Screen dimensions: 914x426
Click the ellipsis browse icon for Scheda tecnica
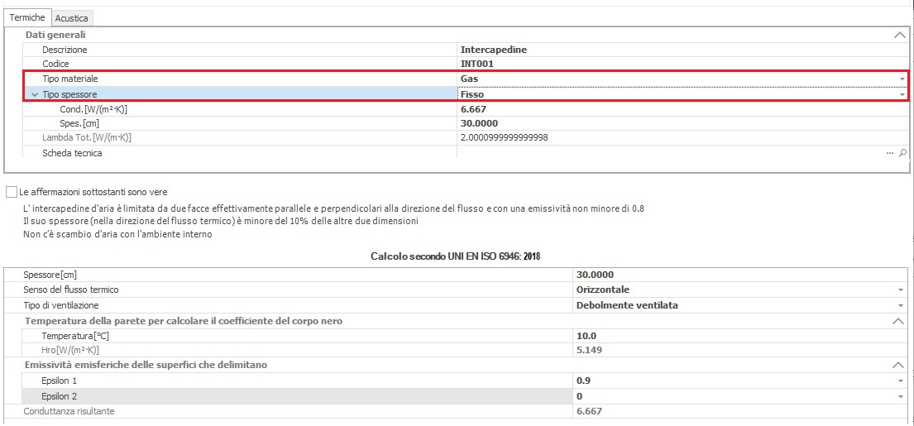(x=890, y=153)
